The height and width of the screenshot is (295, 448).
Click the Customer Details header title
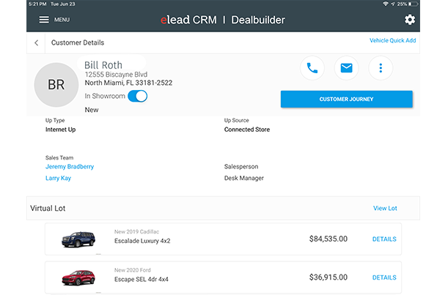point(78,43)
